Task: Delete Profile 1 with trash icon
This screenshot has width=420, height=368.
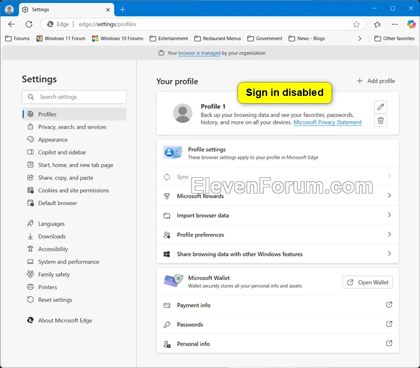Action: pos(380,120)
